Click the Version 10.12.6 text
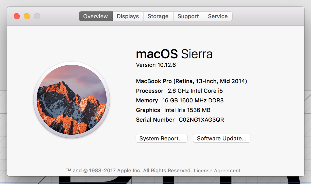Screen dimensions: 311x184 click(156, 65)
